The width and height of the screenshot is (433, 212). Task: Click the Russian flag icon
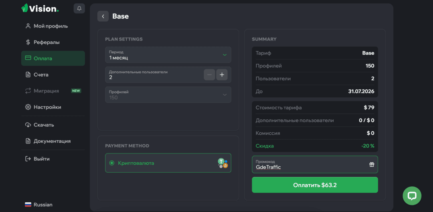point(28,205)
